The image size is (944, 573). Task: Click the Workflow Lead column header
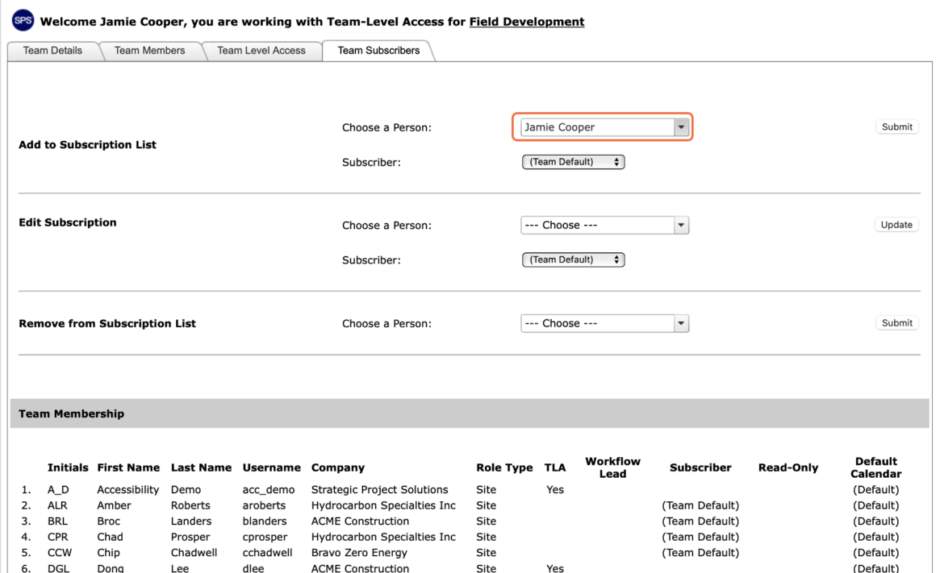click(612, 467)
